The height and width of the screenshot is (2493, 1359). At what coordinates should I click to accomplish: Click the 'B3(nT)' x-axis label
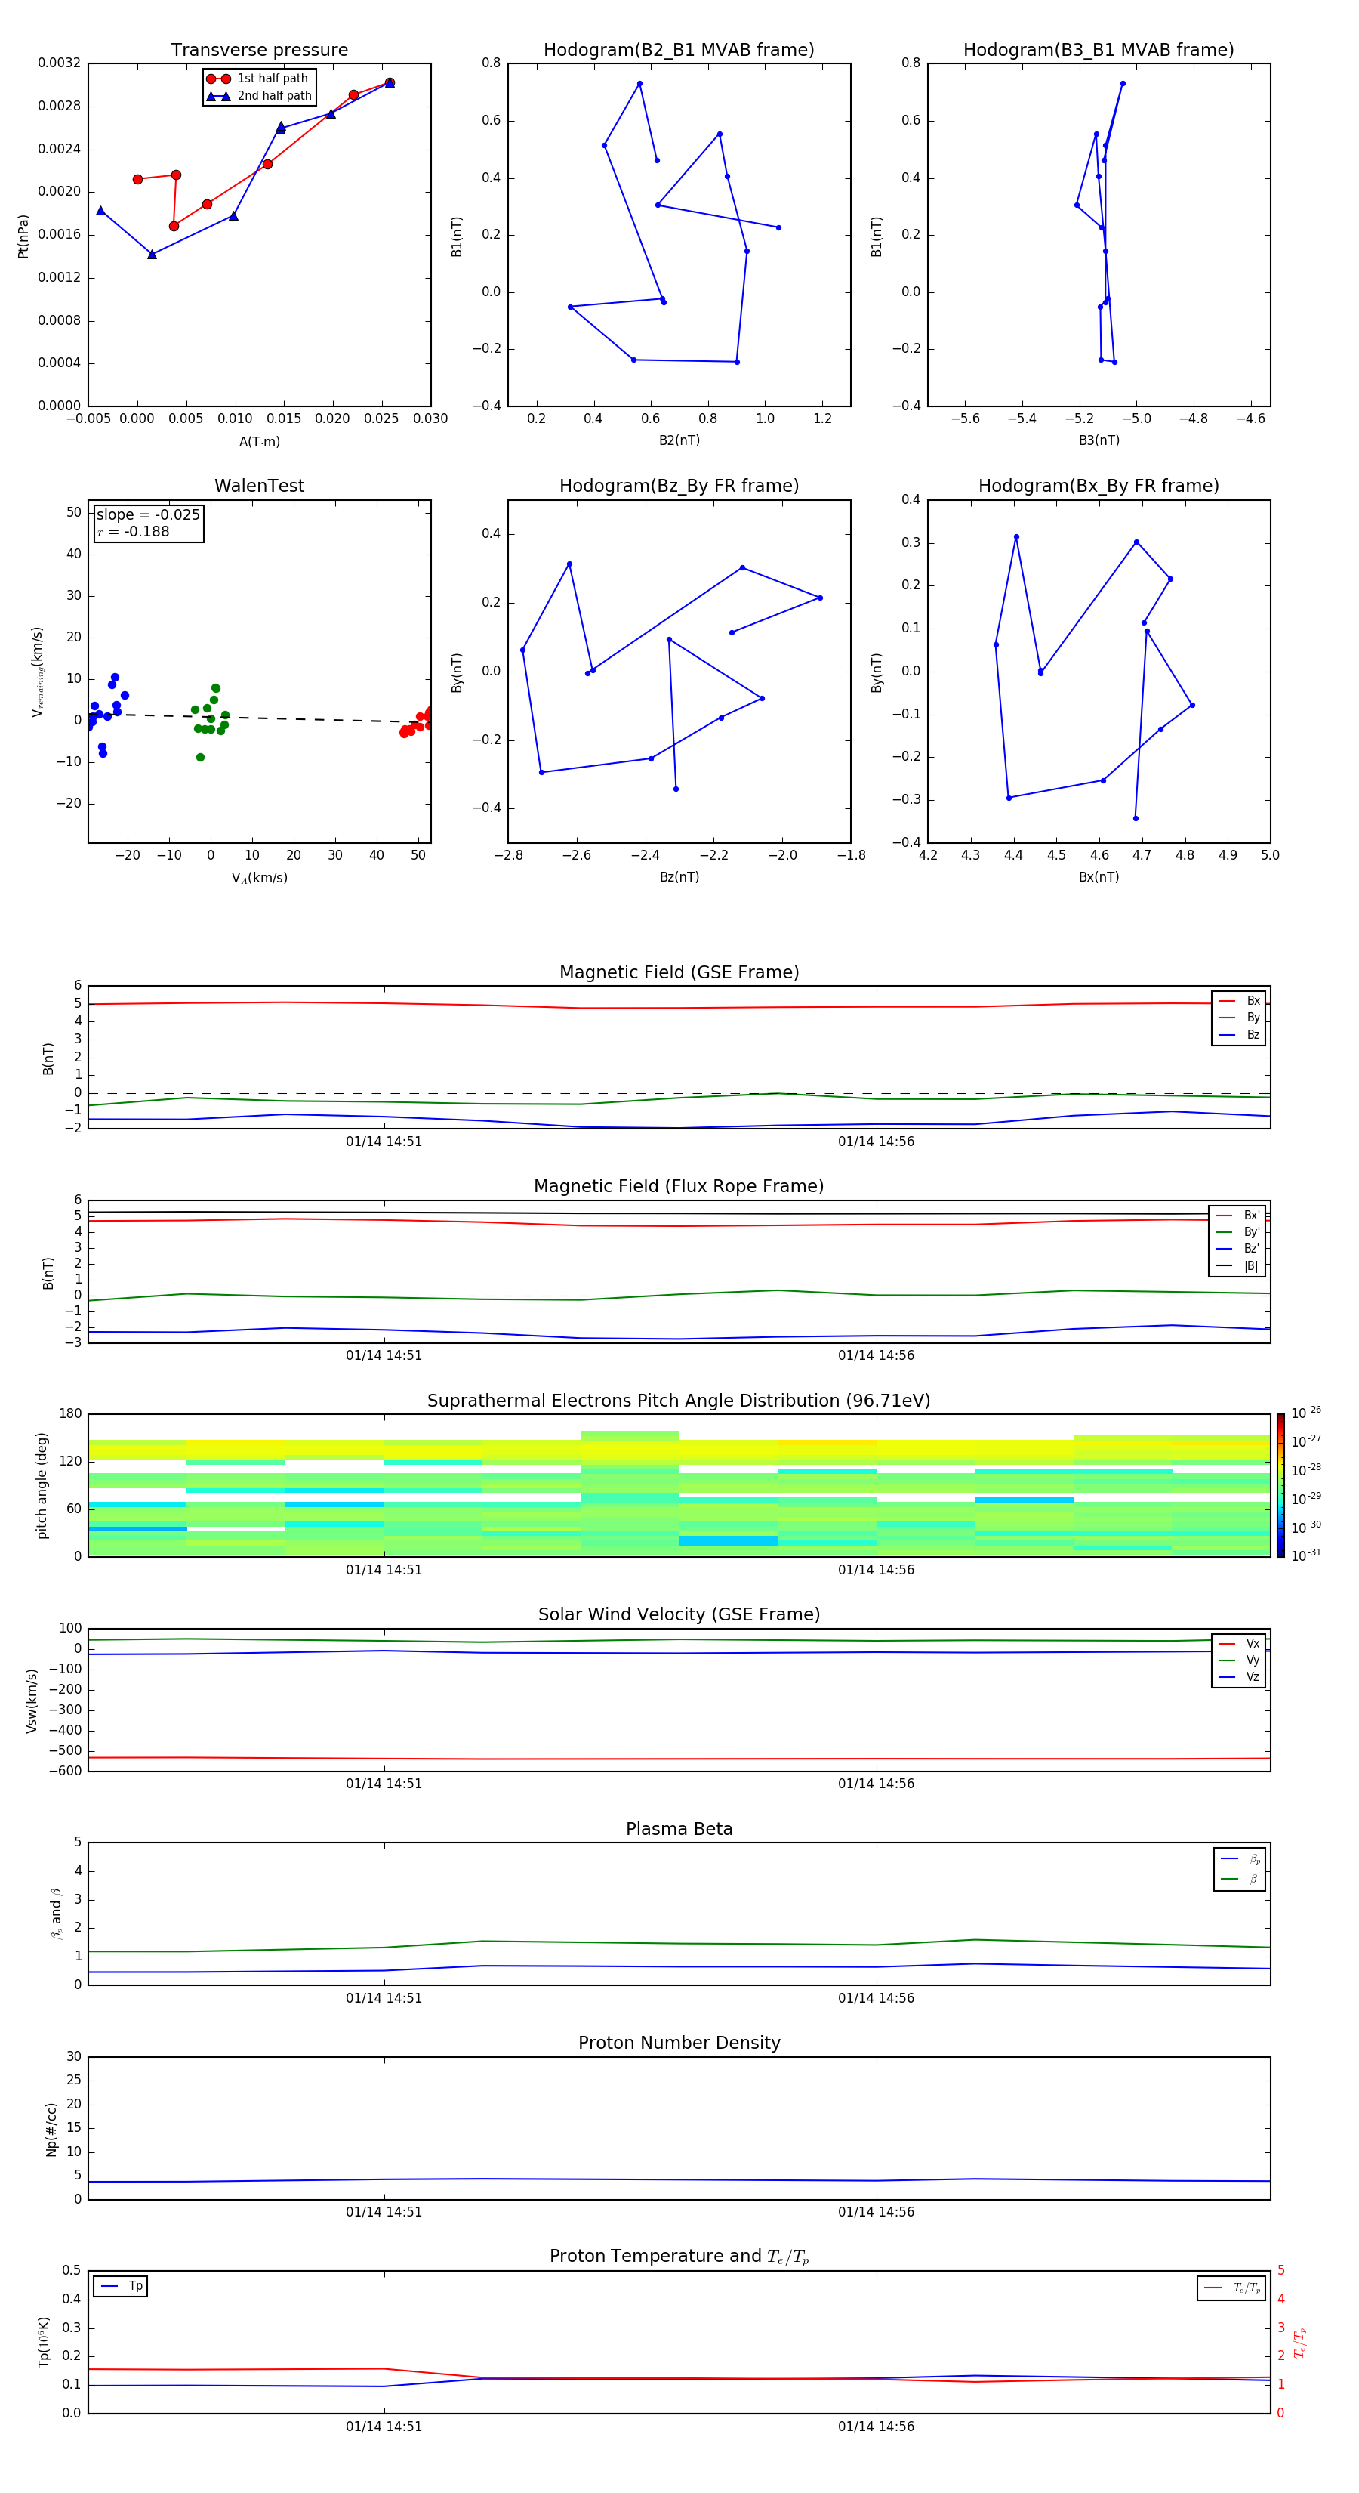point(1099,440)
